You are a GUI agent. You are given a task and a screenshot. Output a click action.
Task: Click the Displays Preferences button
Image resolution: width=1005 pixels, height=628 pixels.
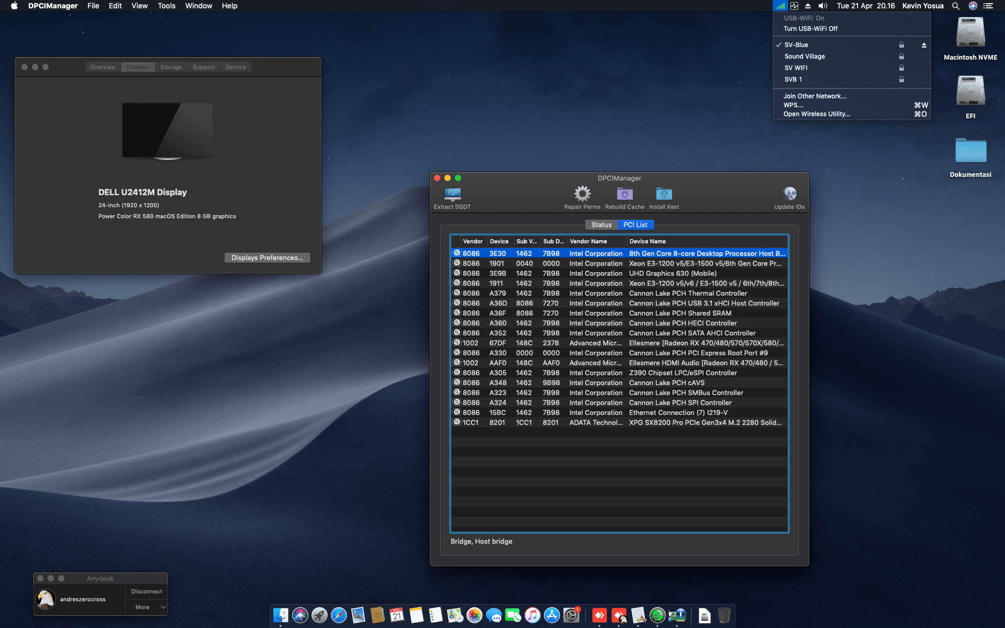coord(267,257)
